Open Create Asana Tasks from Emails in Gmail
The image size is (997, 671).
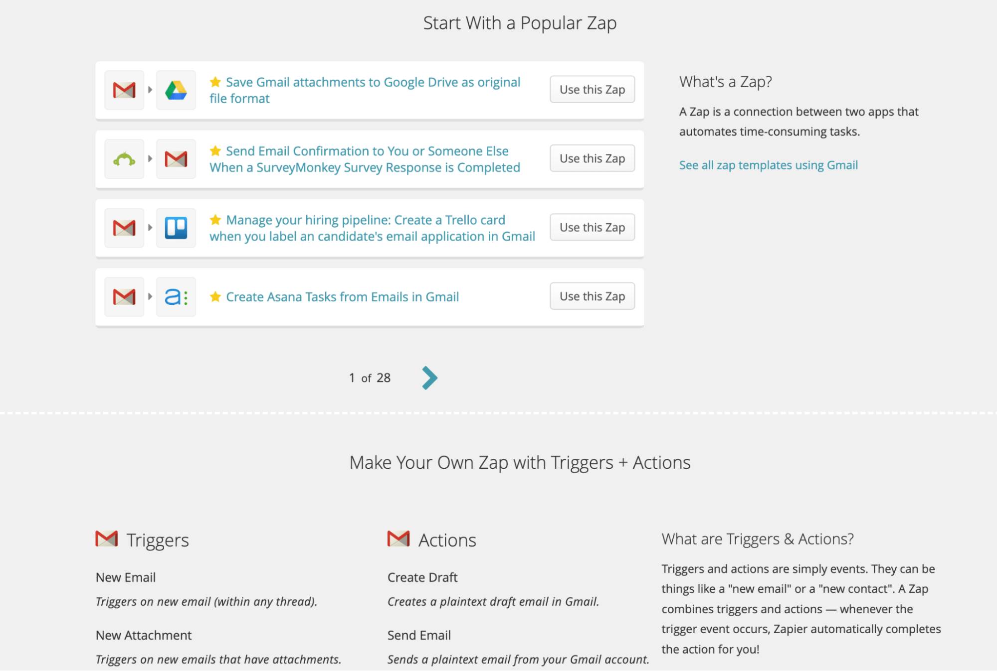(342, 296)
